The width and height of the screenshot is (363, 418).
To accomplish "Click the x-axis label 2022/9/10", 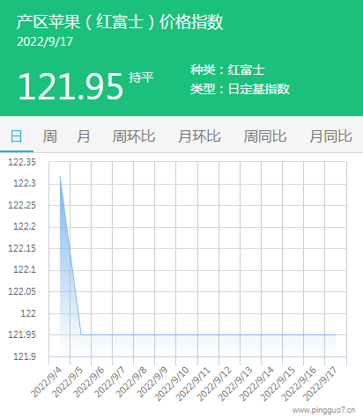I will click(x=172, y=384).
